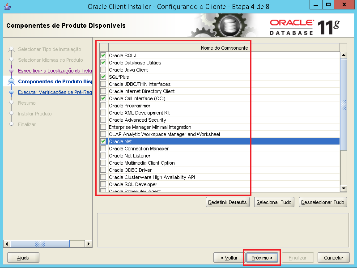The image size is (357, 268).
Task: Click the Desselecionar Tudo button
Action: pos(323,202)
